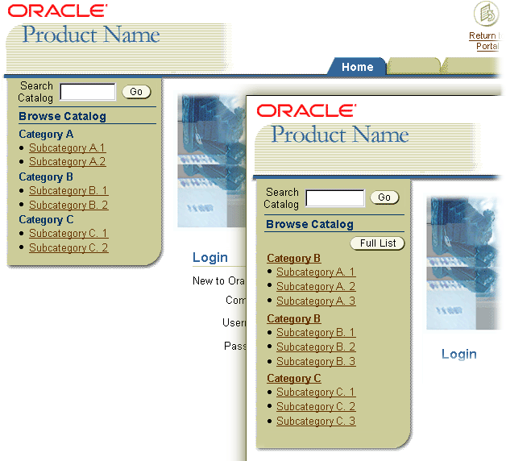Click the Return to Portal icon
The width and height of the screenshot is (506, 461).
point(487,14)
